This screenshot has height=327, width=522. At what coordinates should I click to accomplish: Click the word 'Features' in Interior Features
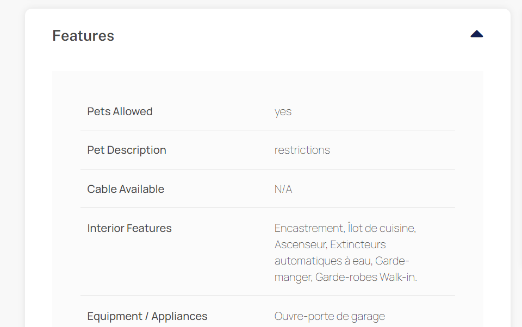149,228
